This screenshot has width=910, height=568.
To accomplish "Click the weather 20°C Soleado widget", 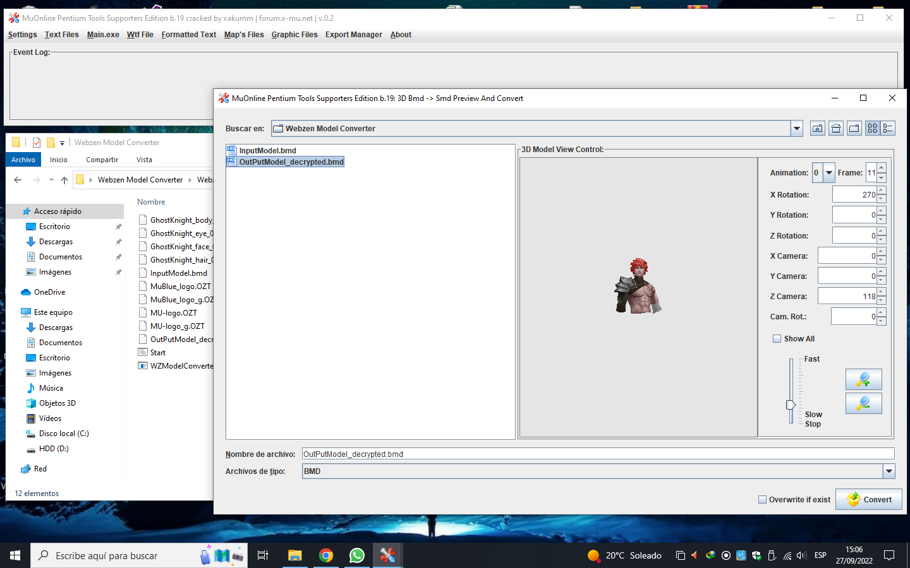I will tap(624, 555).
